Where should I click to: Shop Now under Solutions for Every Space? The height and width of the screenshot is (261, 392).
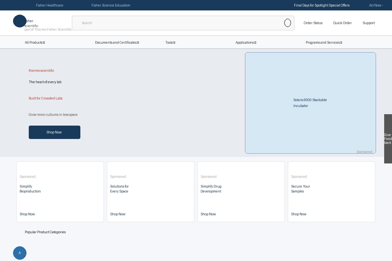pyautogui.click(x=118, y=214)
